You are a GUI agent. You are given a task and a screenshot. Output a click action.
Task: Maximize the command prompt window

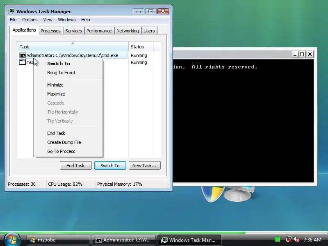coord(302,55)
